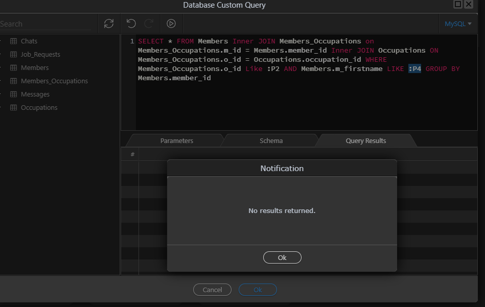485x307 pixels.
Task: Click the redo arrow icon
Action: click(x=149, y=23)
